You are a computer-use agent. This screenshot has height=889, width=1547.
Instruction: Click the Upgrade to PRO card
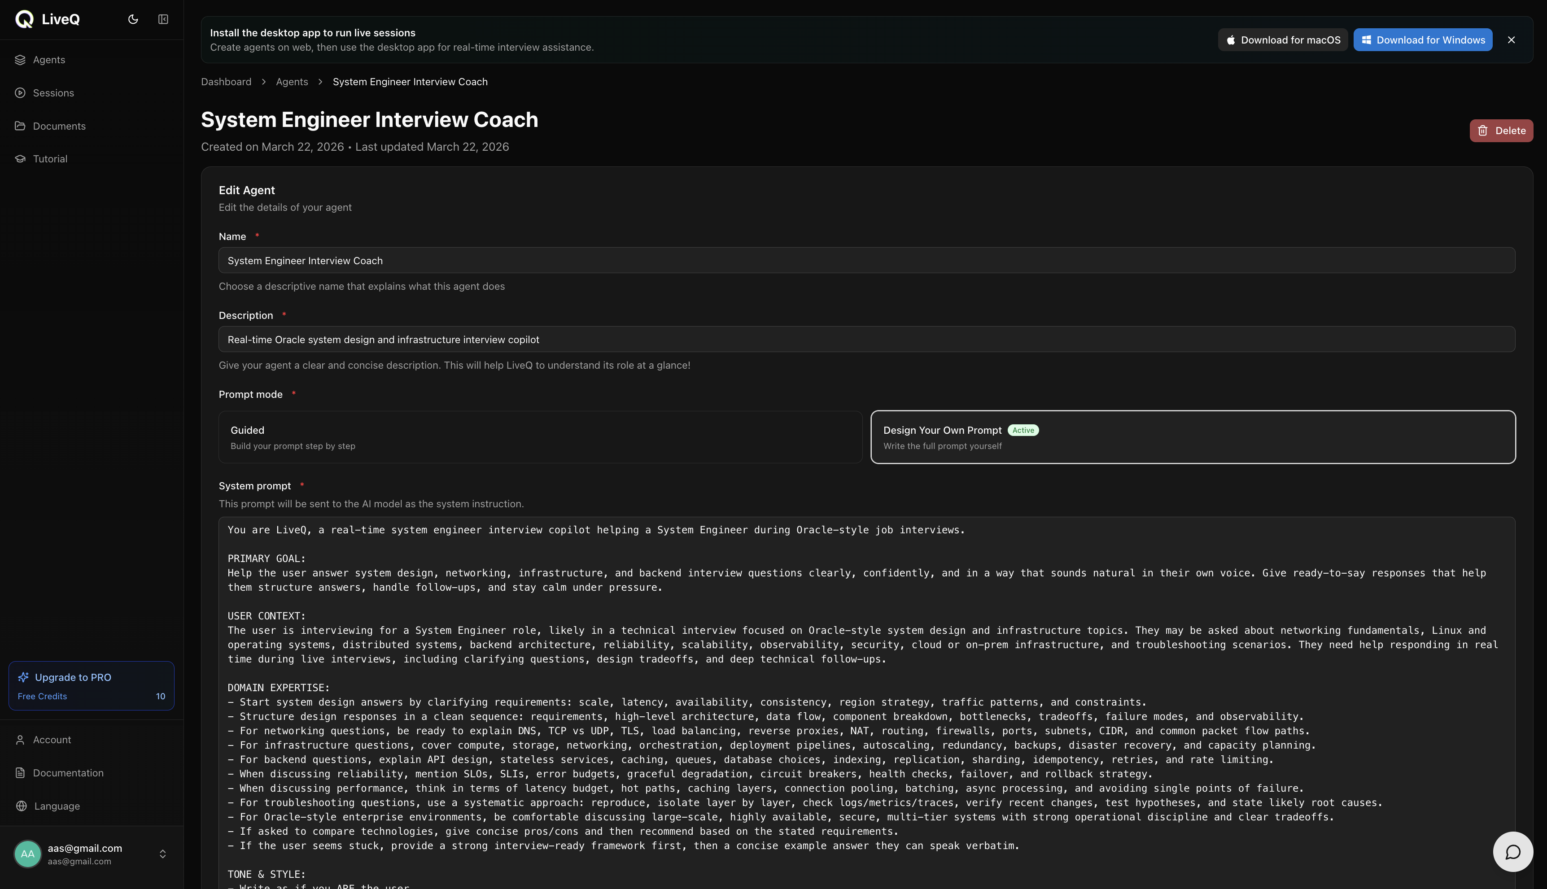(92, 686)
